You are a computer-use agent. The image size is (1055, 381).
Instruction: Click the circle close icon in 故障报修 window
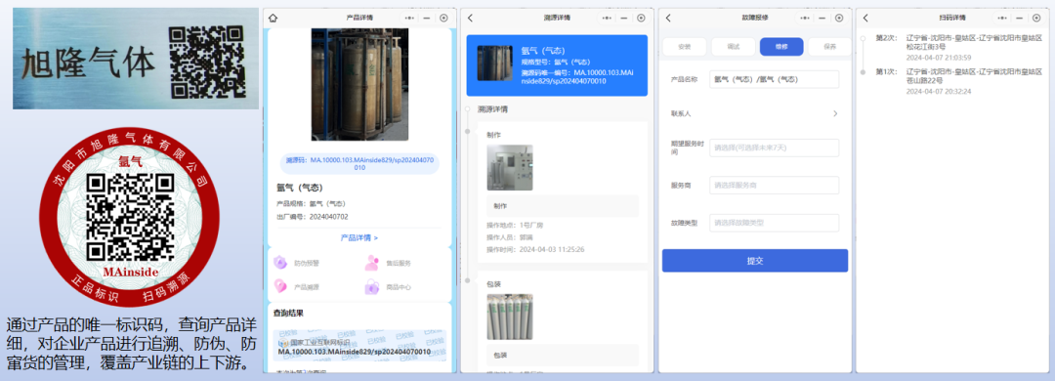coord(839,19)
